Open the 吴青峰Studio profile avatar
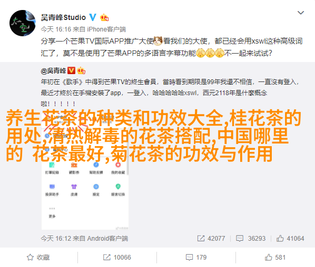The image size is (315, 267). click(x=23, y=23)
